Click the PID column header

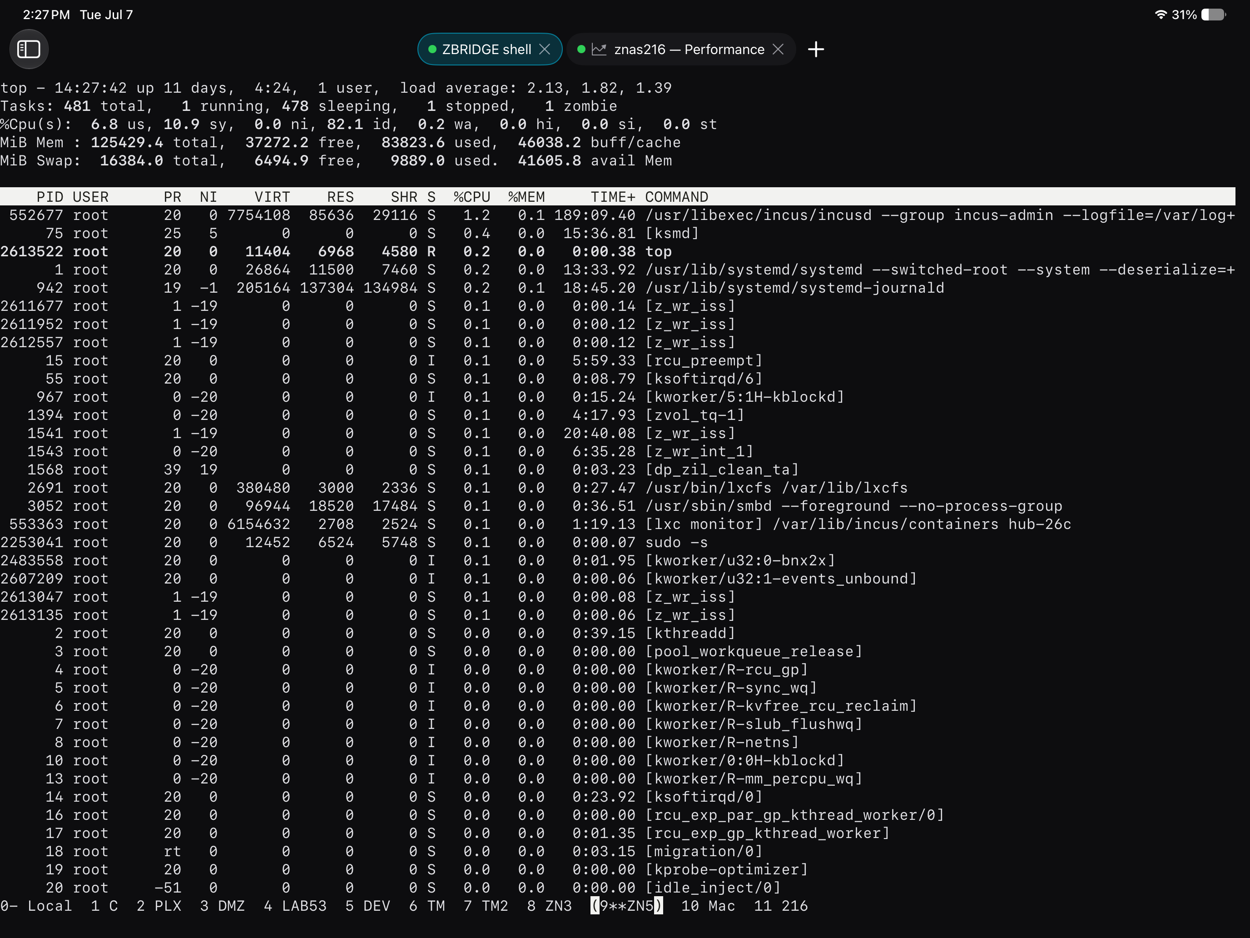coord(50,197)
